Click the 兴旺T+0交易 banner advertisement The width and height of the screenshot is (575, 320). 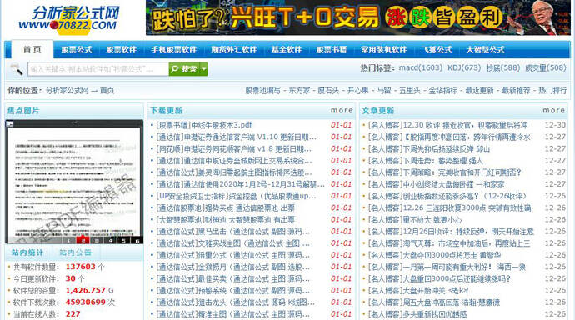357,17
